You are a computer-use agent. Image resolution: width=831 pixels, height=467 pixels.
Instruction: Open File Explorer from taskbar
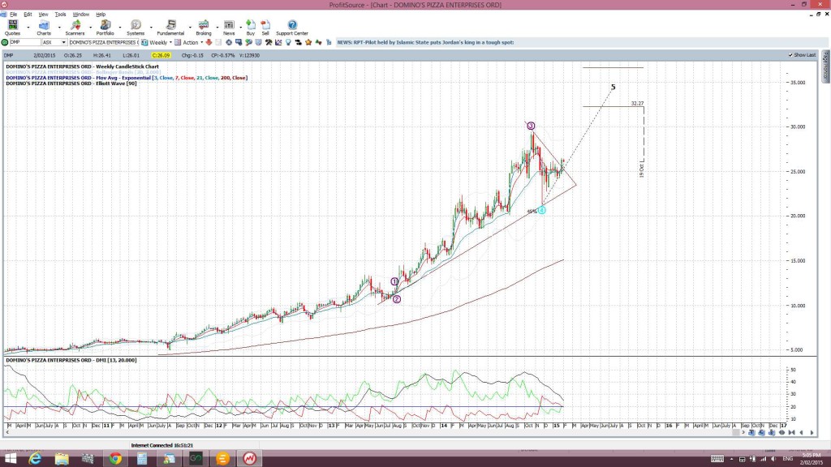pos(62,458)
